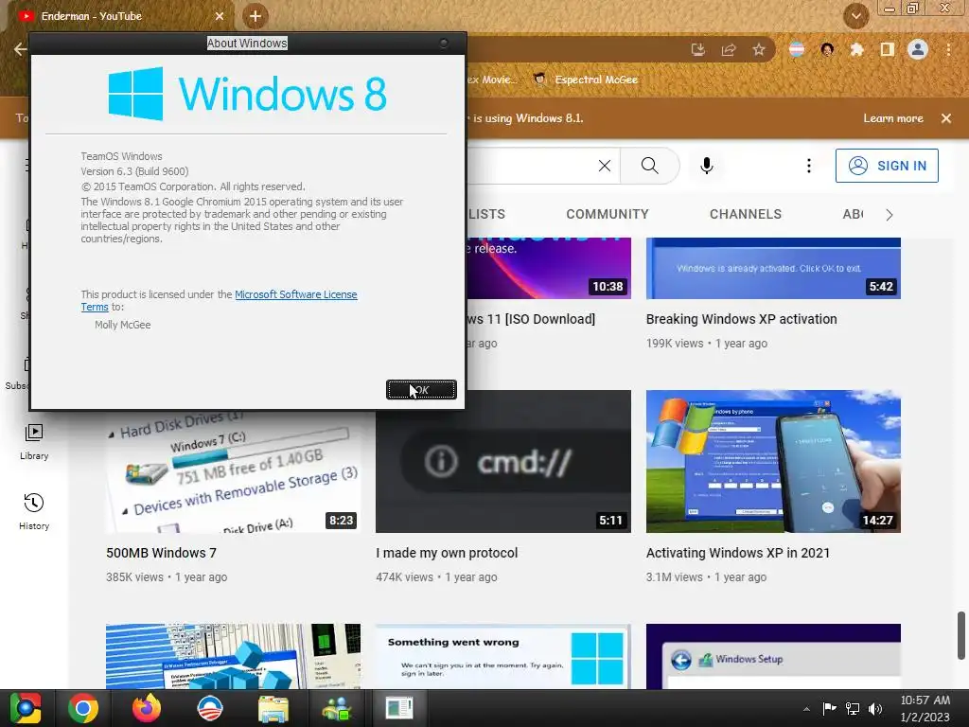
Task: Click Learn more in the notification bar
Action: 893,118
